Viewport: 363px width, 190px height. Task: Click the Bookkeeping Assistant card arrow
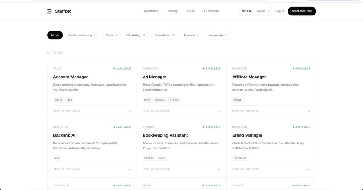tap(219, 169)
